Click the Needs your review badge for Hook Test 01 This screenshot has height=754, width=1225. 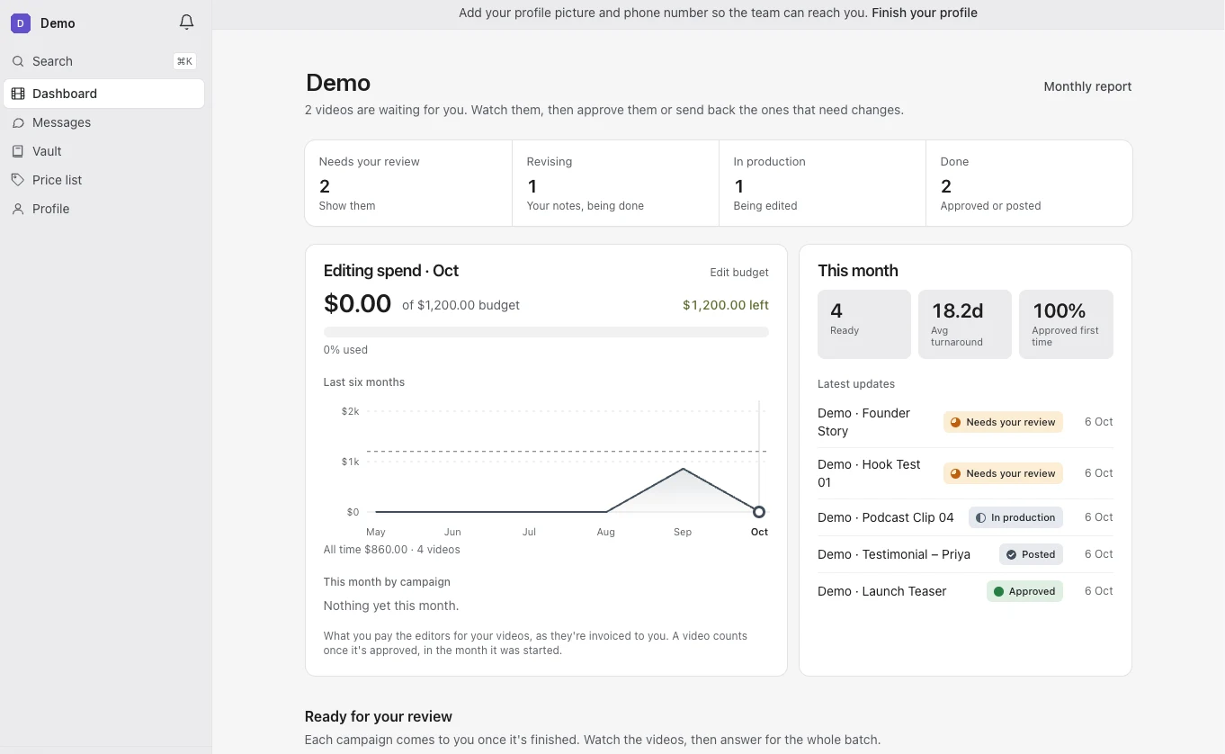1003,473
